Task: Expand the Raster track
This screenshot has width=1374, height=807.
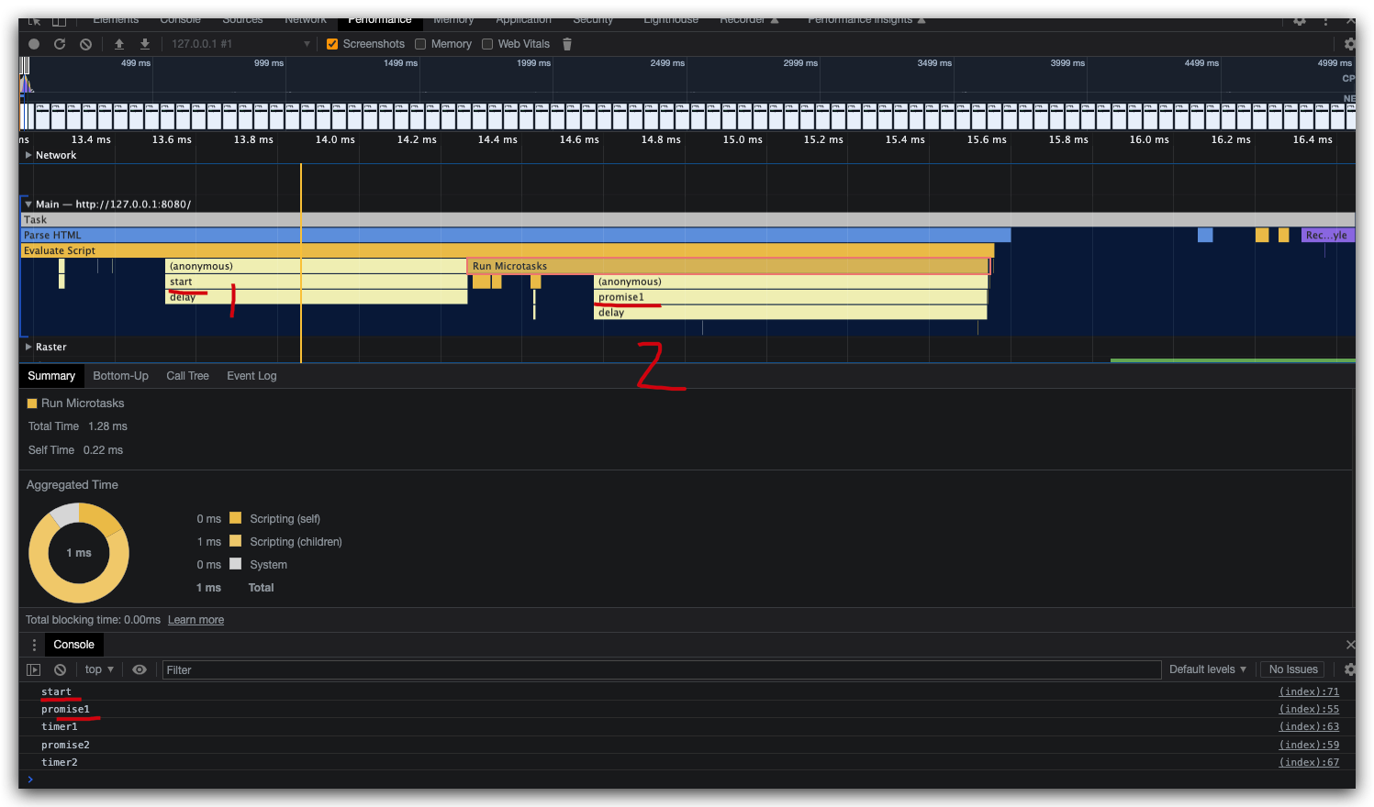Action: 28,347
